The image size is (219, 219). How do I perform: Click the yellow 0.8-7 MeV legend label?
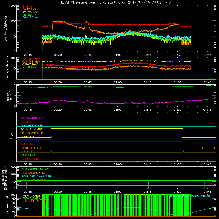coord(30,64)
